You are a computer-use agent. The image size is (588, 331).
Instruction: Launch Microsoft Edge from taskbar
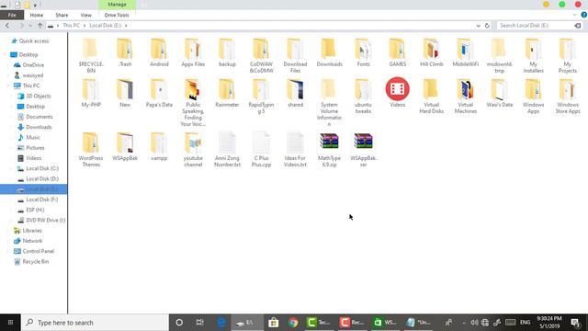[221, 323]
